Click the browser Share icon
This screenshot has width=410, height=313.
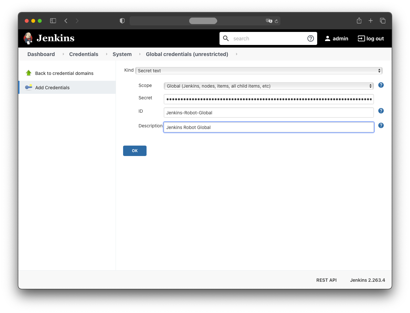359,21
